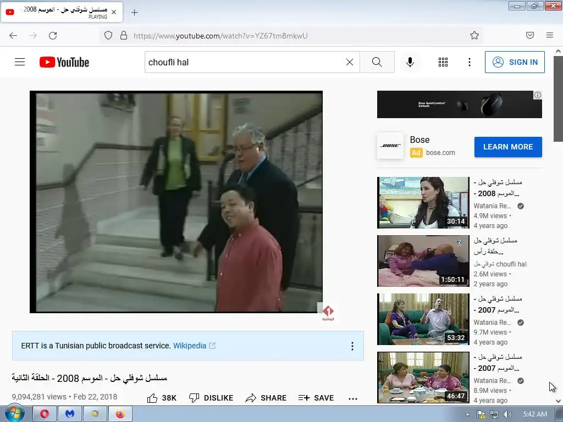Open 2007 video title with 8.9M views
Screen dimensions: 563x422
[x=498, y=363]
